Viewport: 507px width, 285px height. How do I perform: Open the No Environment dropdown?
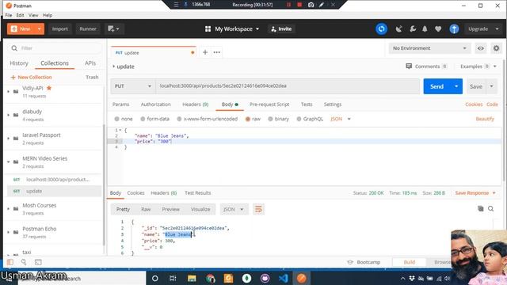(x=429, y=48)
